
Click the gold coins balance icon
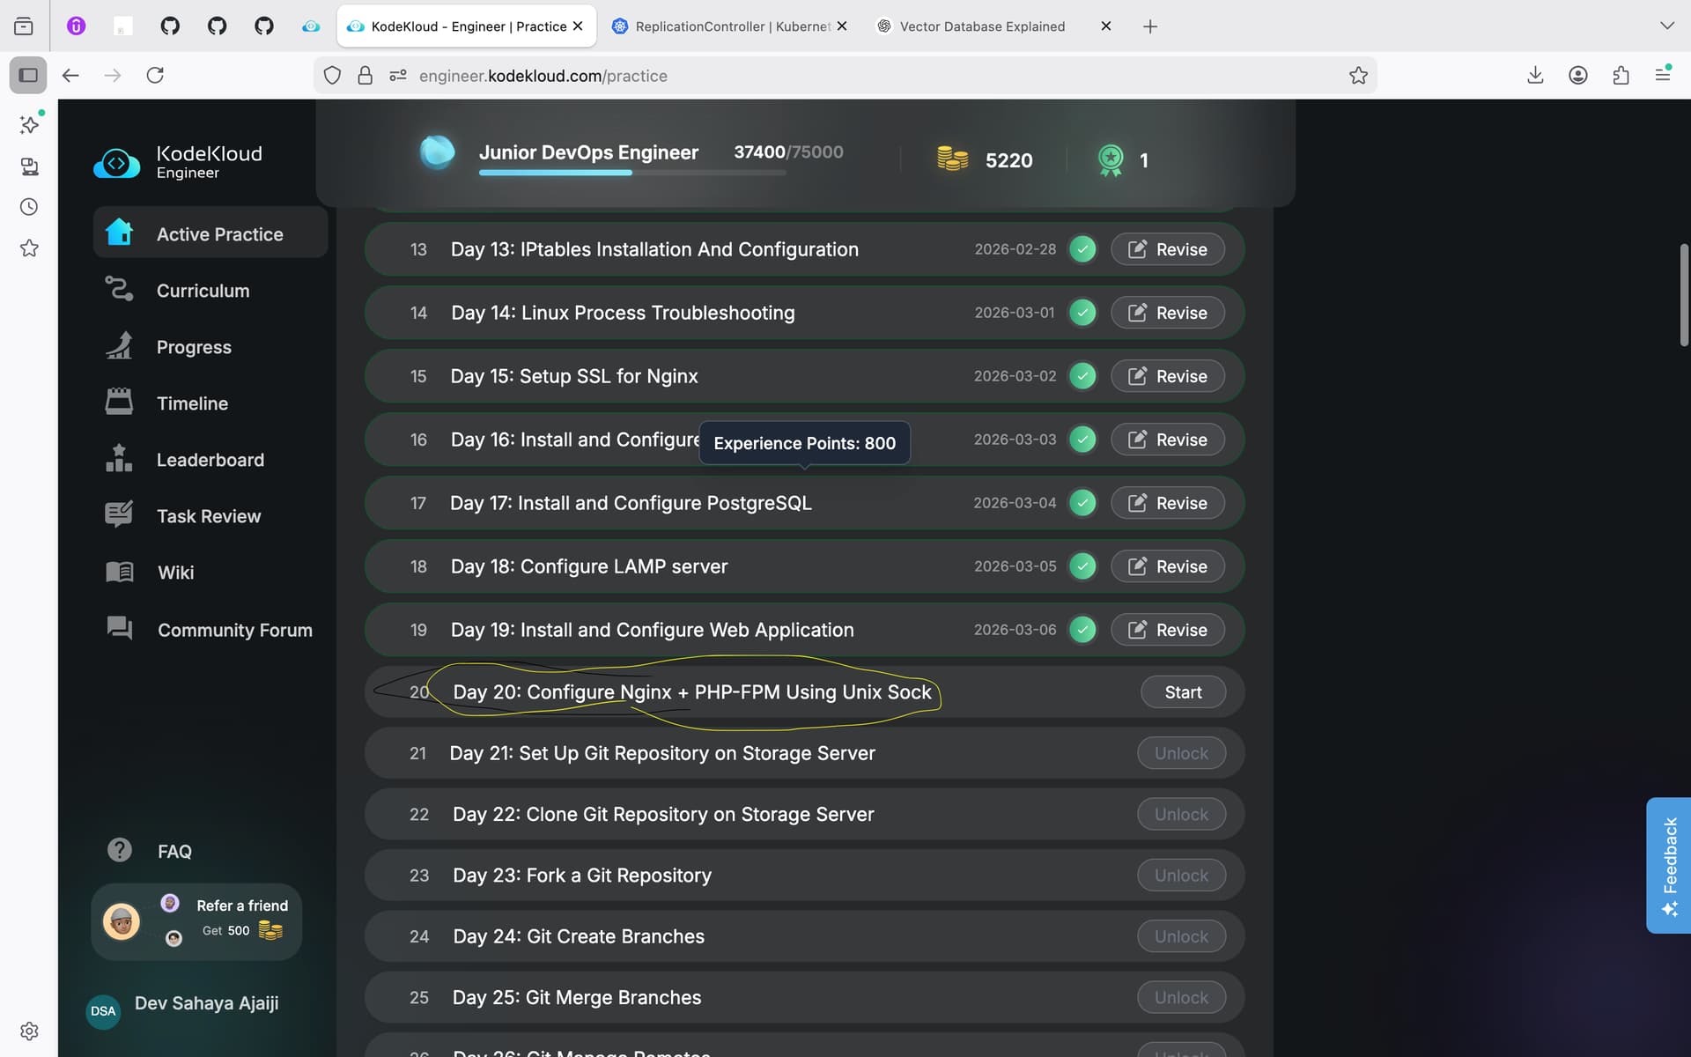pos(952,159)
